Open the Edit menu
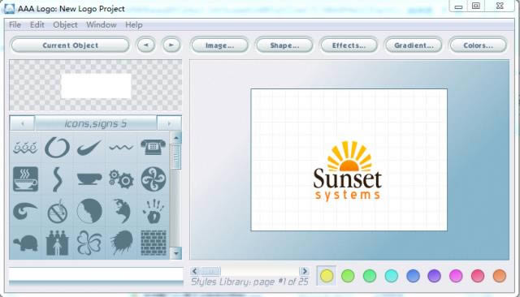 click(37, 25)
